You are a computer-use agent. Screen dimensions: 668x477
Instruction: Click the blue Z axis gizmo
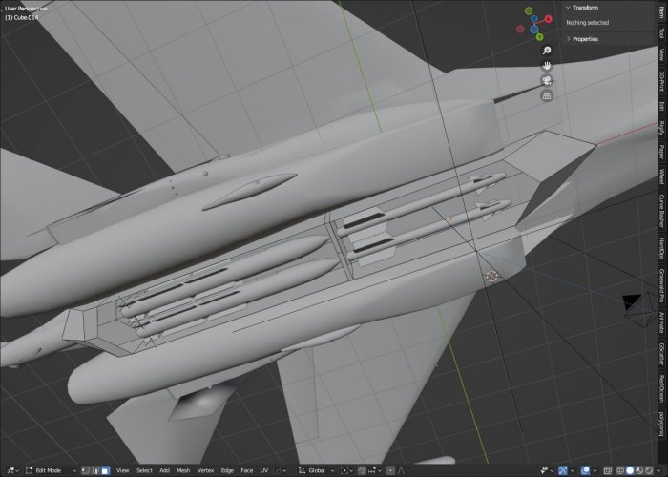coord(534,19)
